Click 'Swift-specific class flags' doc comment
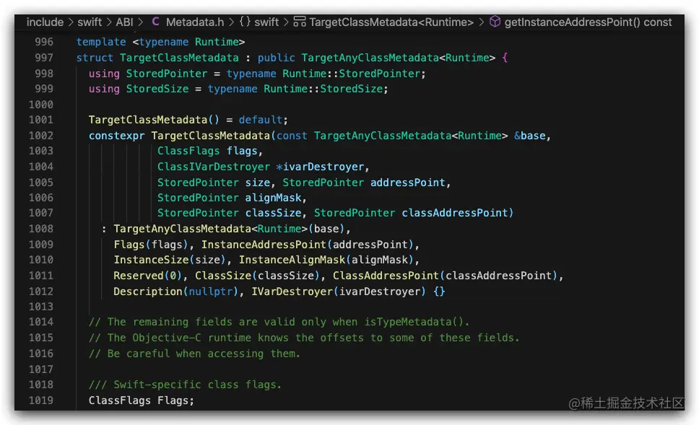The height and width of the screenshot is (425, 699). pos(185,385)
